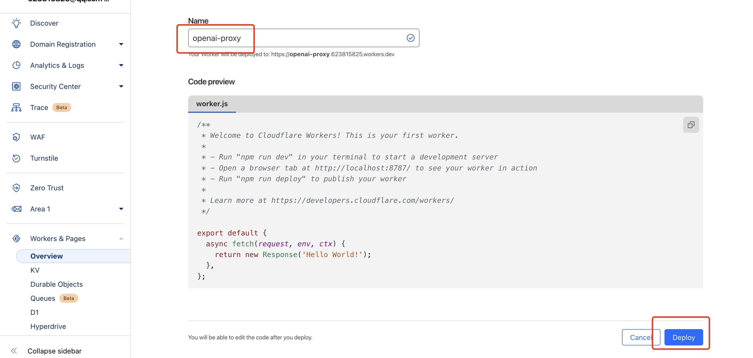Expand the Area 1 arrow

point(121,209)
